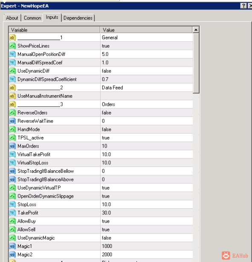Image resolution: width=252 pixels, height=262 pixels.
Task: Select the TPSL_active value true
Action: tap(106, 138)
